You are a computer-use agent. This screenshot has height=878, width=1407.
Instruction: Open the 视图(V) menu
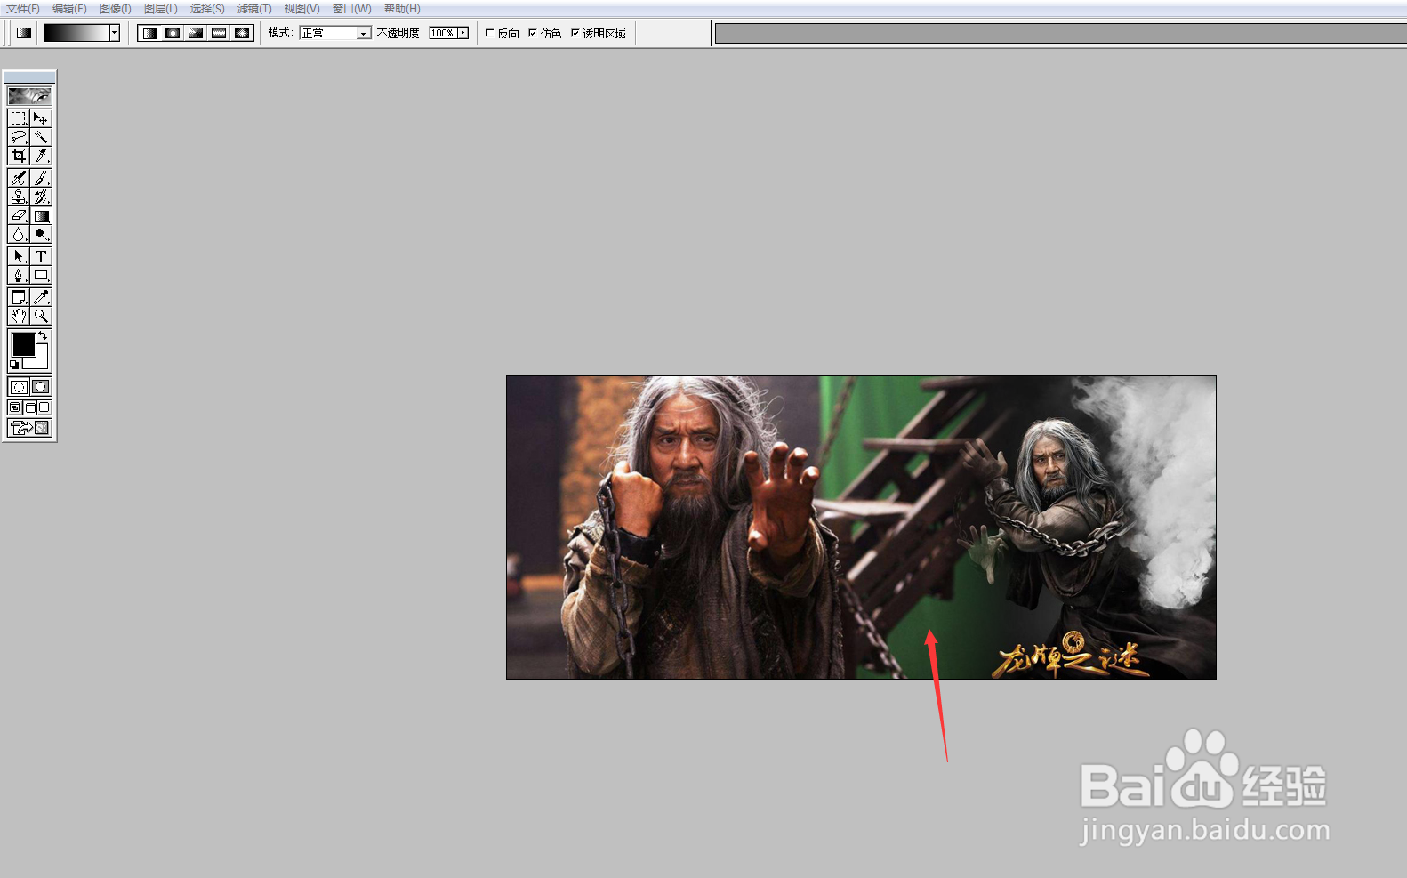301,9
